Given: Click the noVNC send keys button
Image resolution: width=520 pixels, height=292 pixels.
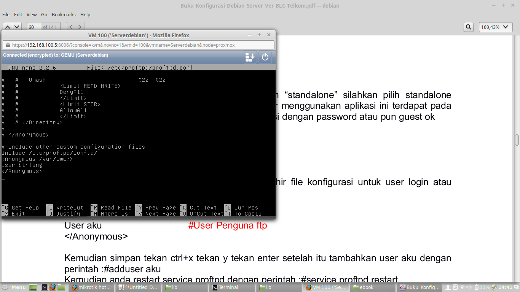Looking at the screenshot, I should (x=250, y=57).
